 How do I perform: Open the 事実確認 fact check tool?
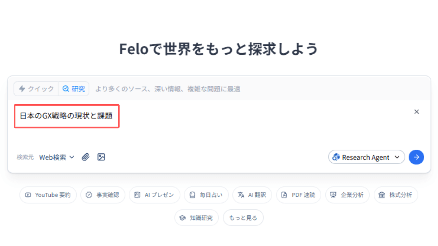pyautogui.click(x=103, y=195)
